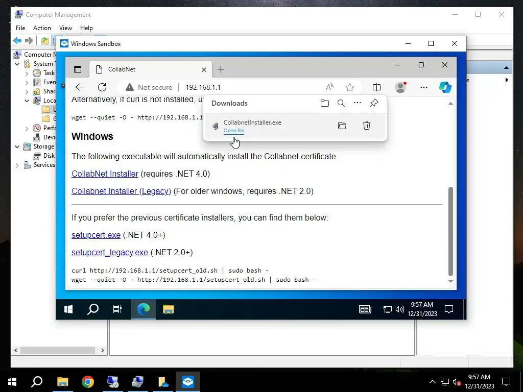Image resolution: width=523 pixels, height=392 pixels.
Task: Go back in Edge browser
Action: [x=79, y=87]
